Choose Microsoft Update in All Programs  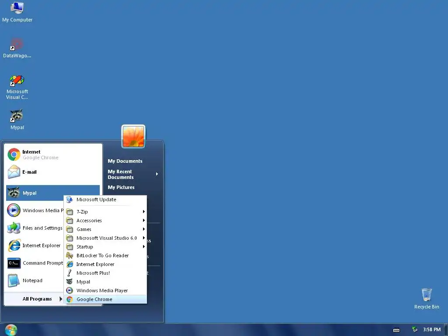105,199
